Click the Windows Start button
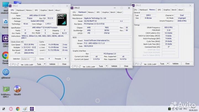The height and width of the screenshot is (112, 199). click(x=4, y=109)
